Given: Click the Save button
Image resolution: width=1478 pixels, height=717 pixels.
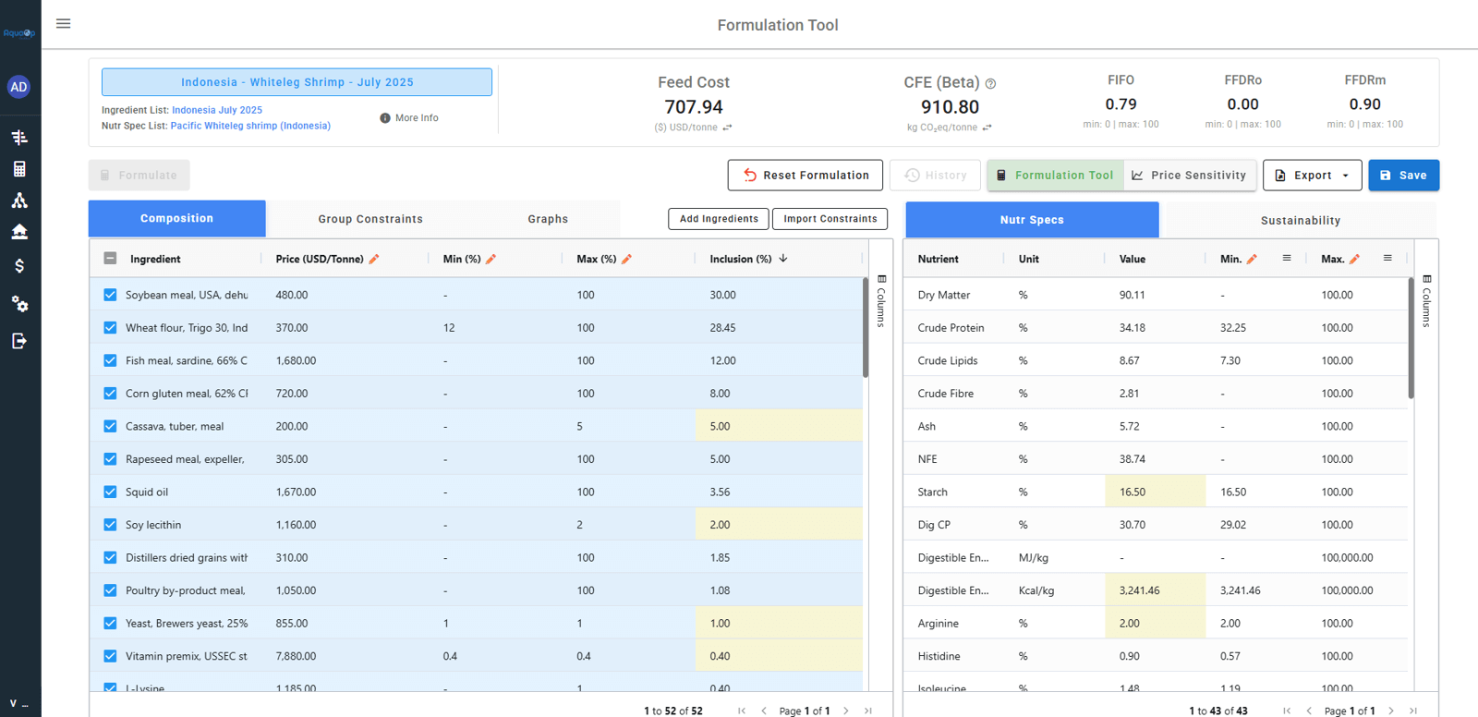Looking at the screenshot, I should point(1403,176).
